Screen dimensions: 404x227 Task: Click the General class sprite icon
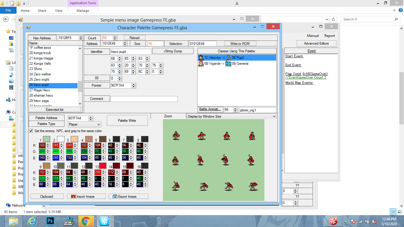228,64
